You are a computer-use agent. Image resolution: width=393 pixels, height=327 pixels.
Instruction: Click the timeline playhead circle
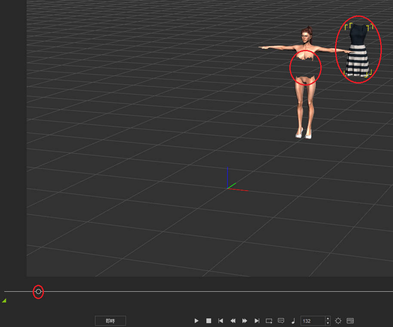coord(38,292)
